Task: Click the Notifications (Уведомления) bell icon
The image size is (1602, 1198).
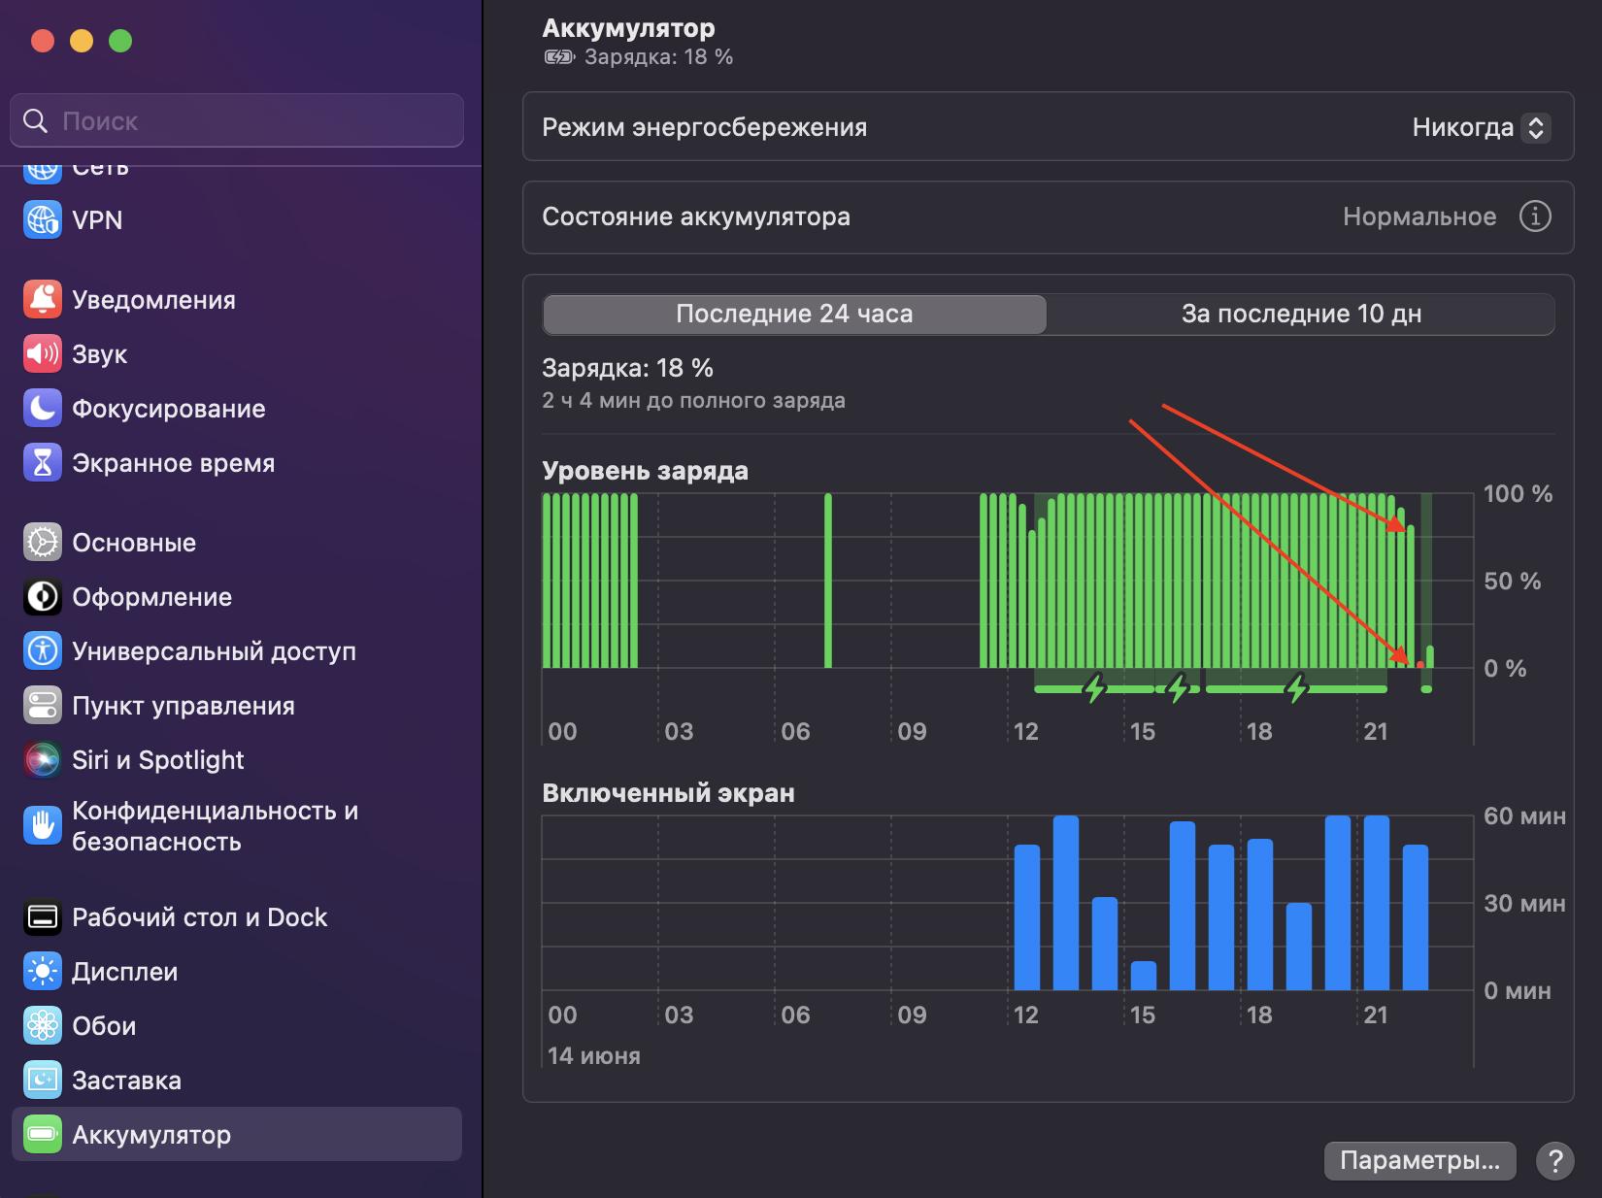Action: [x=43, y=300]
